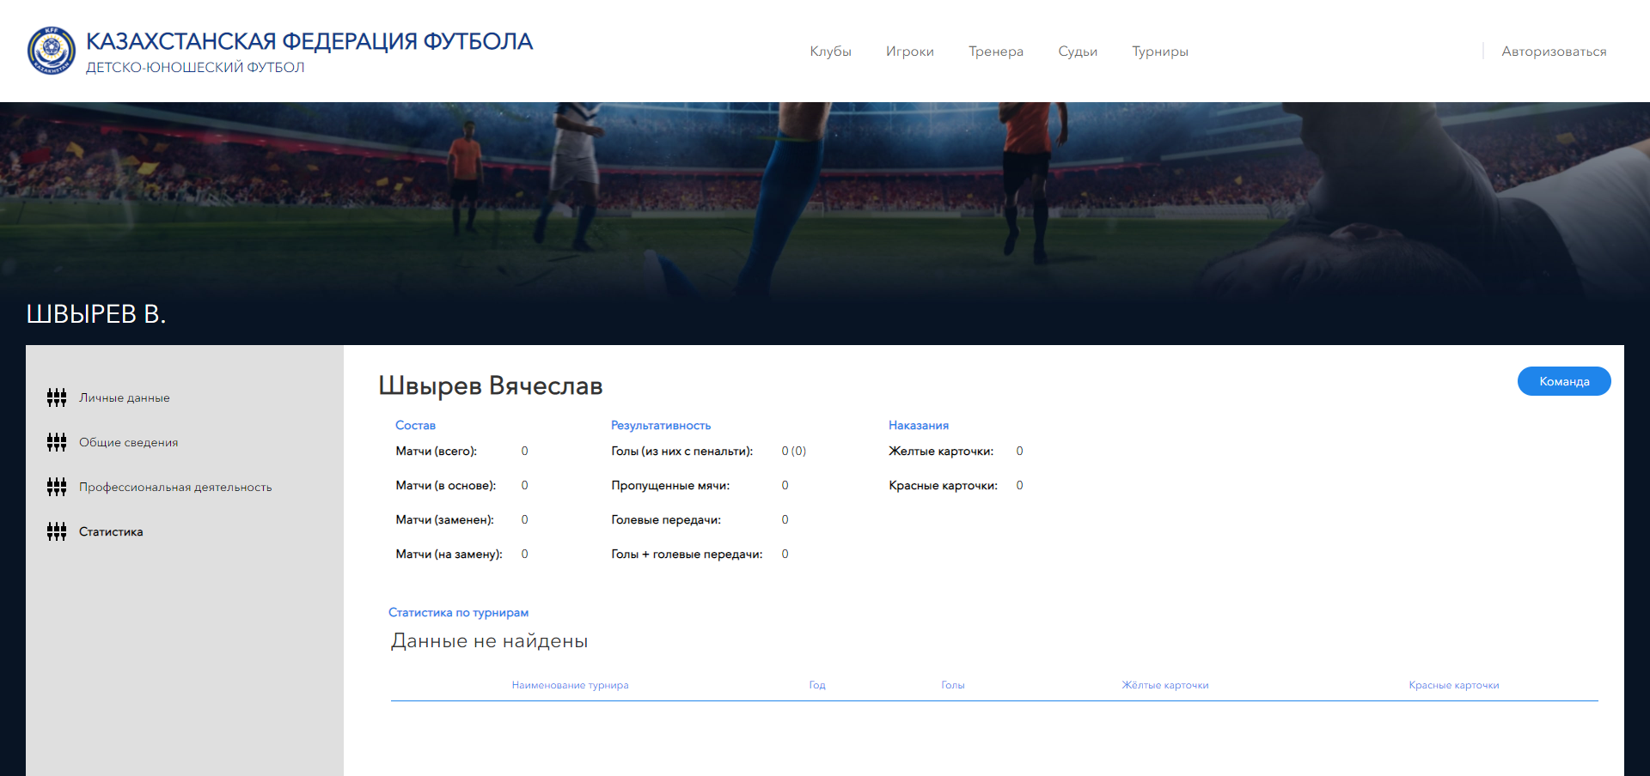Click the Результативность section heading
This screenshot has width=1650, height=776.
pyautogui.click(x=661, y=425)
